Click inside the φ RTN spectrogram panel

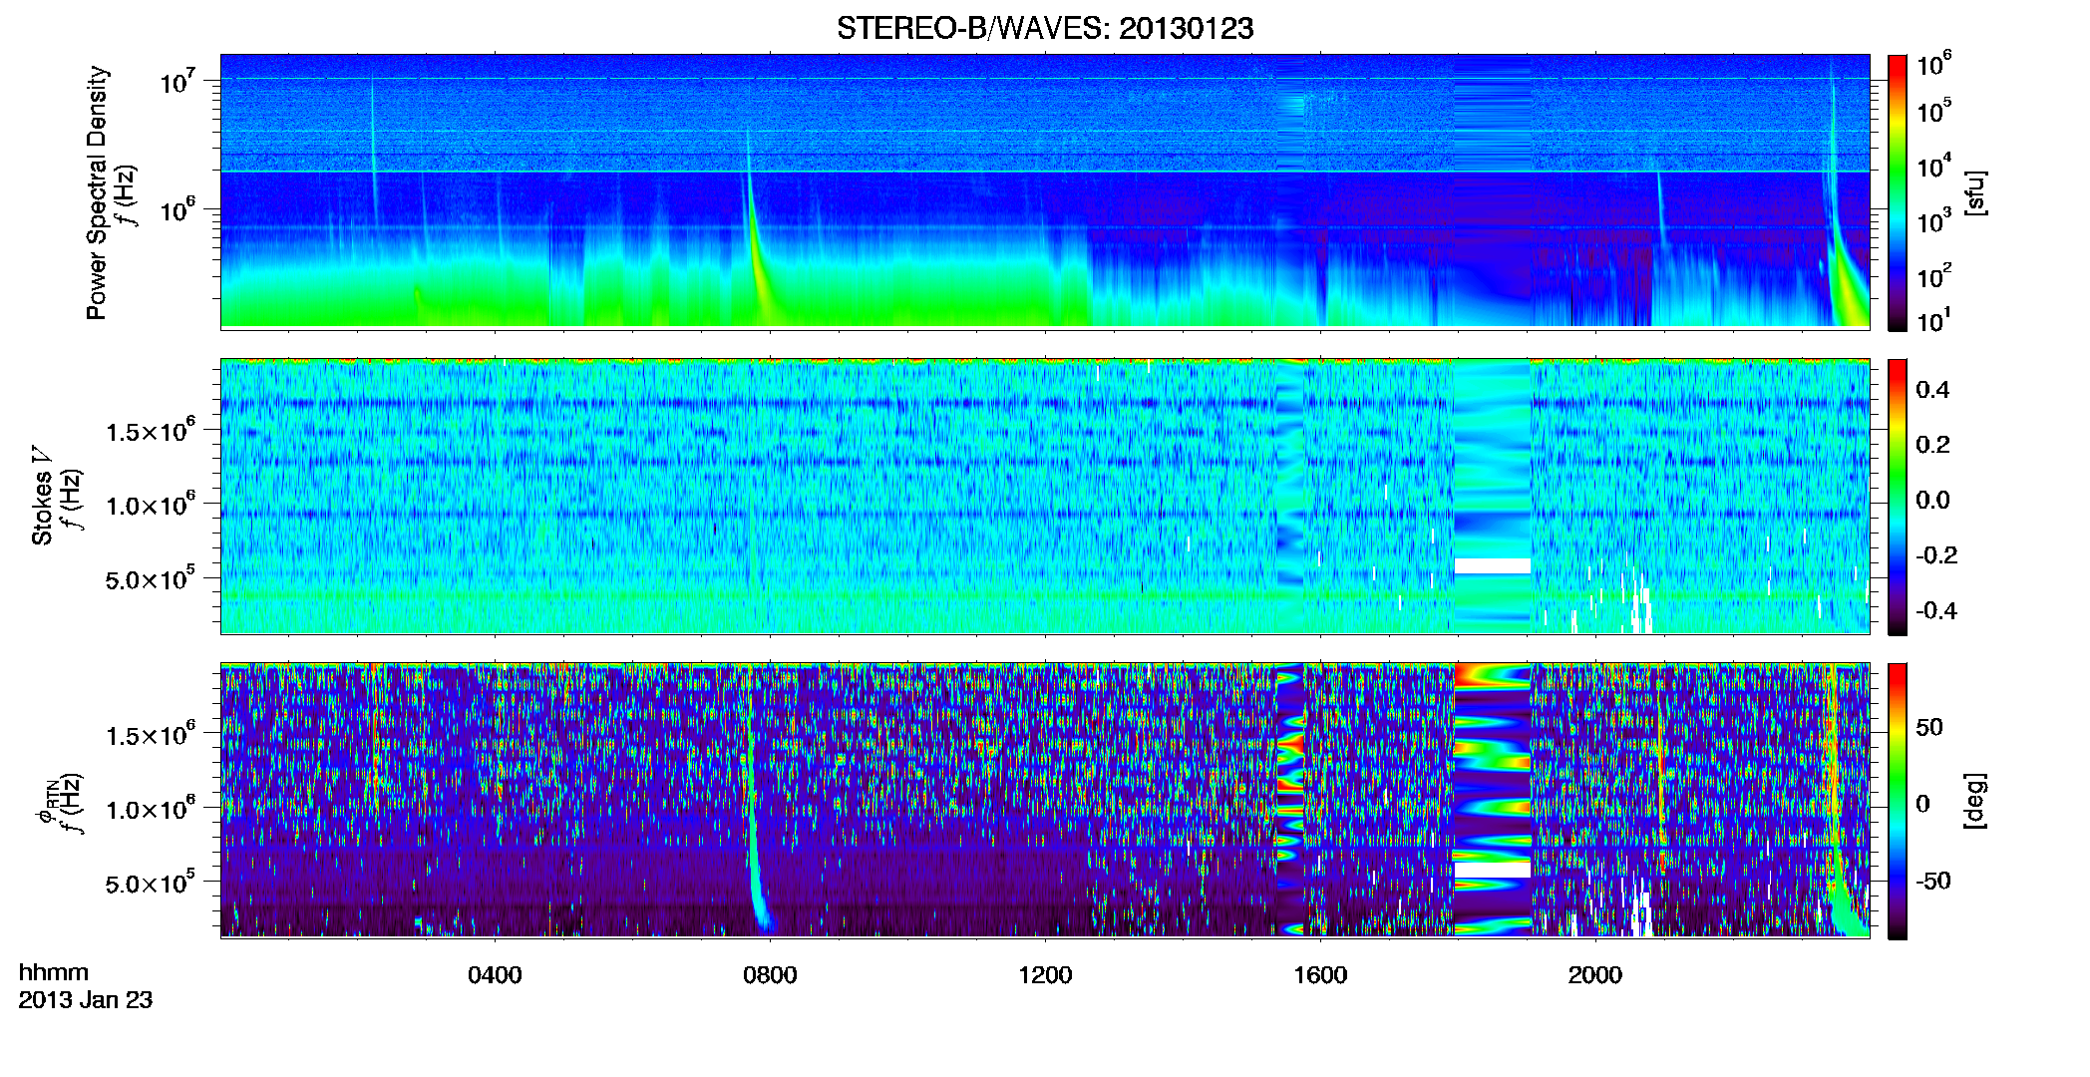pos(1045,800)
